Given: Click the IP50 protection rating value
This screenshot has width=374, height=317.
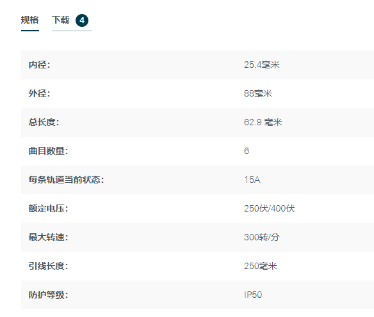Looking at the screenshot, I should pyautogui.click(x=253, y=295).
